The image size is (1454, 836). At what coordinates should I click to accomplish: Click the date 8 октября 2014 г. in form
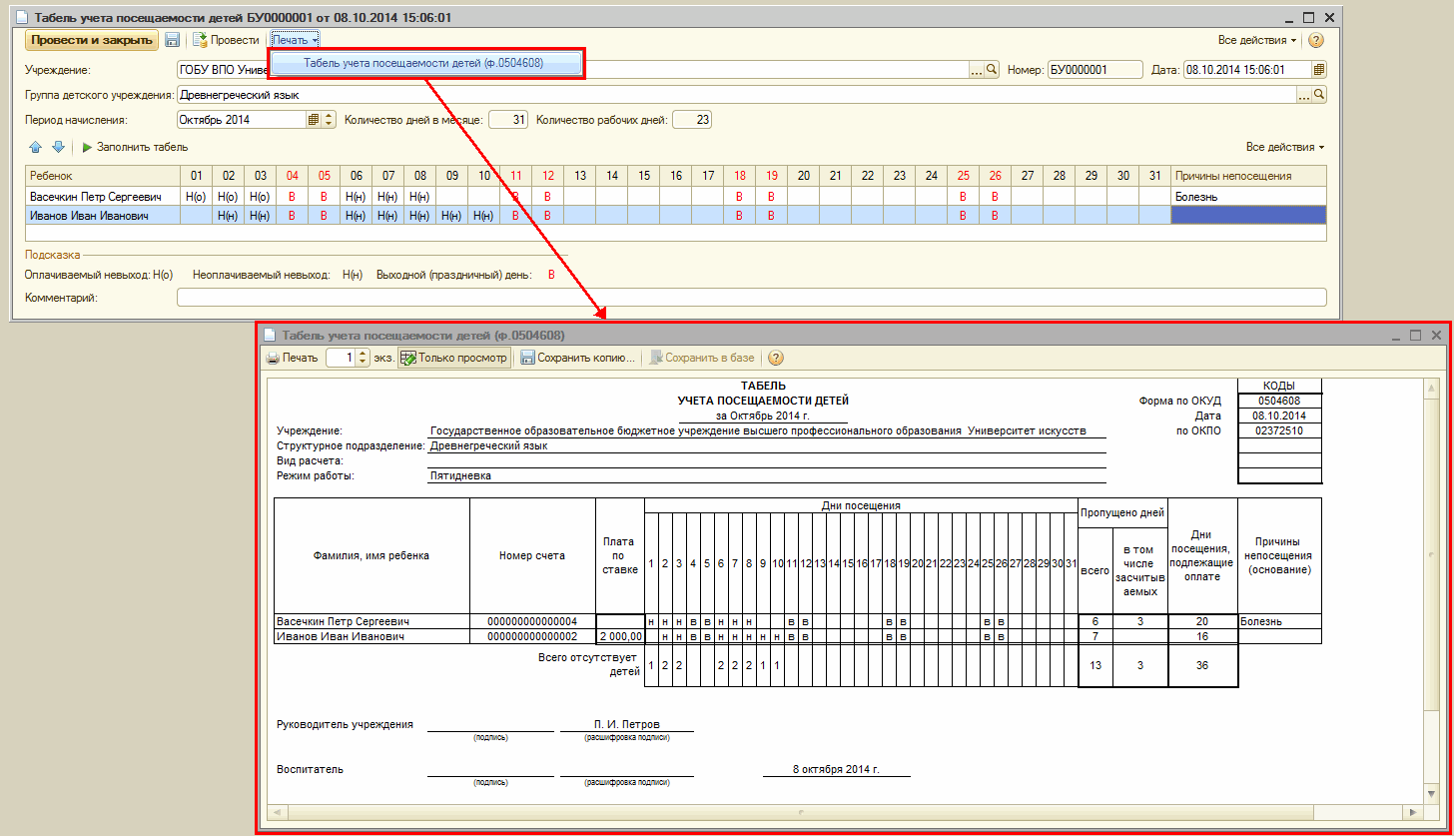[836, 769]
